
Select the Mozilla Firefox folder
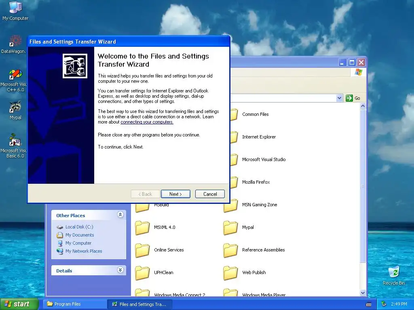[x=256, y=182]
